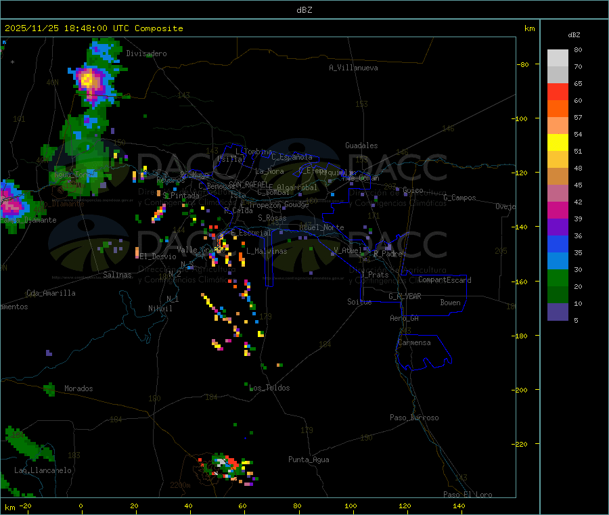609x515 pixels.
Task: Click the Pampa_Diamante map label
Action: pos(28,220)
